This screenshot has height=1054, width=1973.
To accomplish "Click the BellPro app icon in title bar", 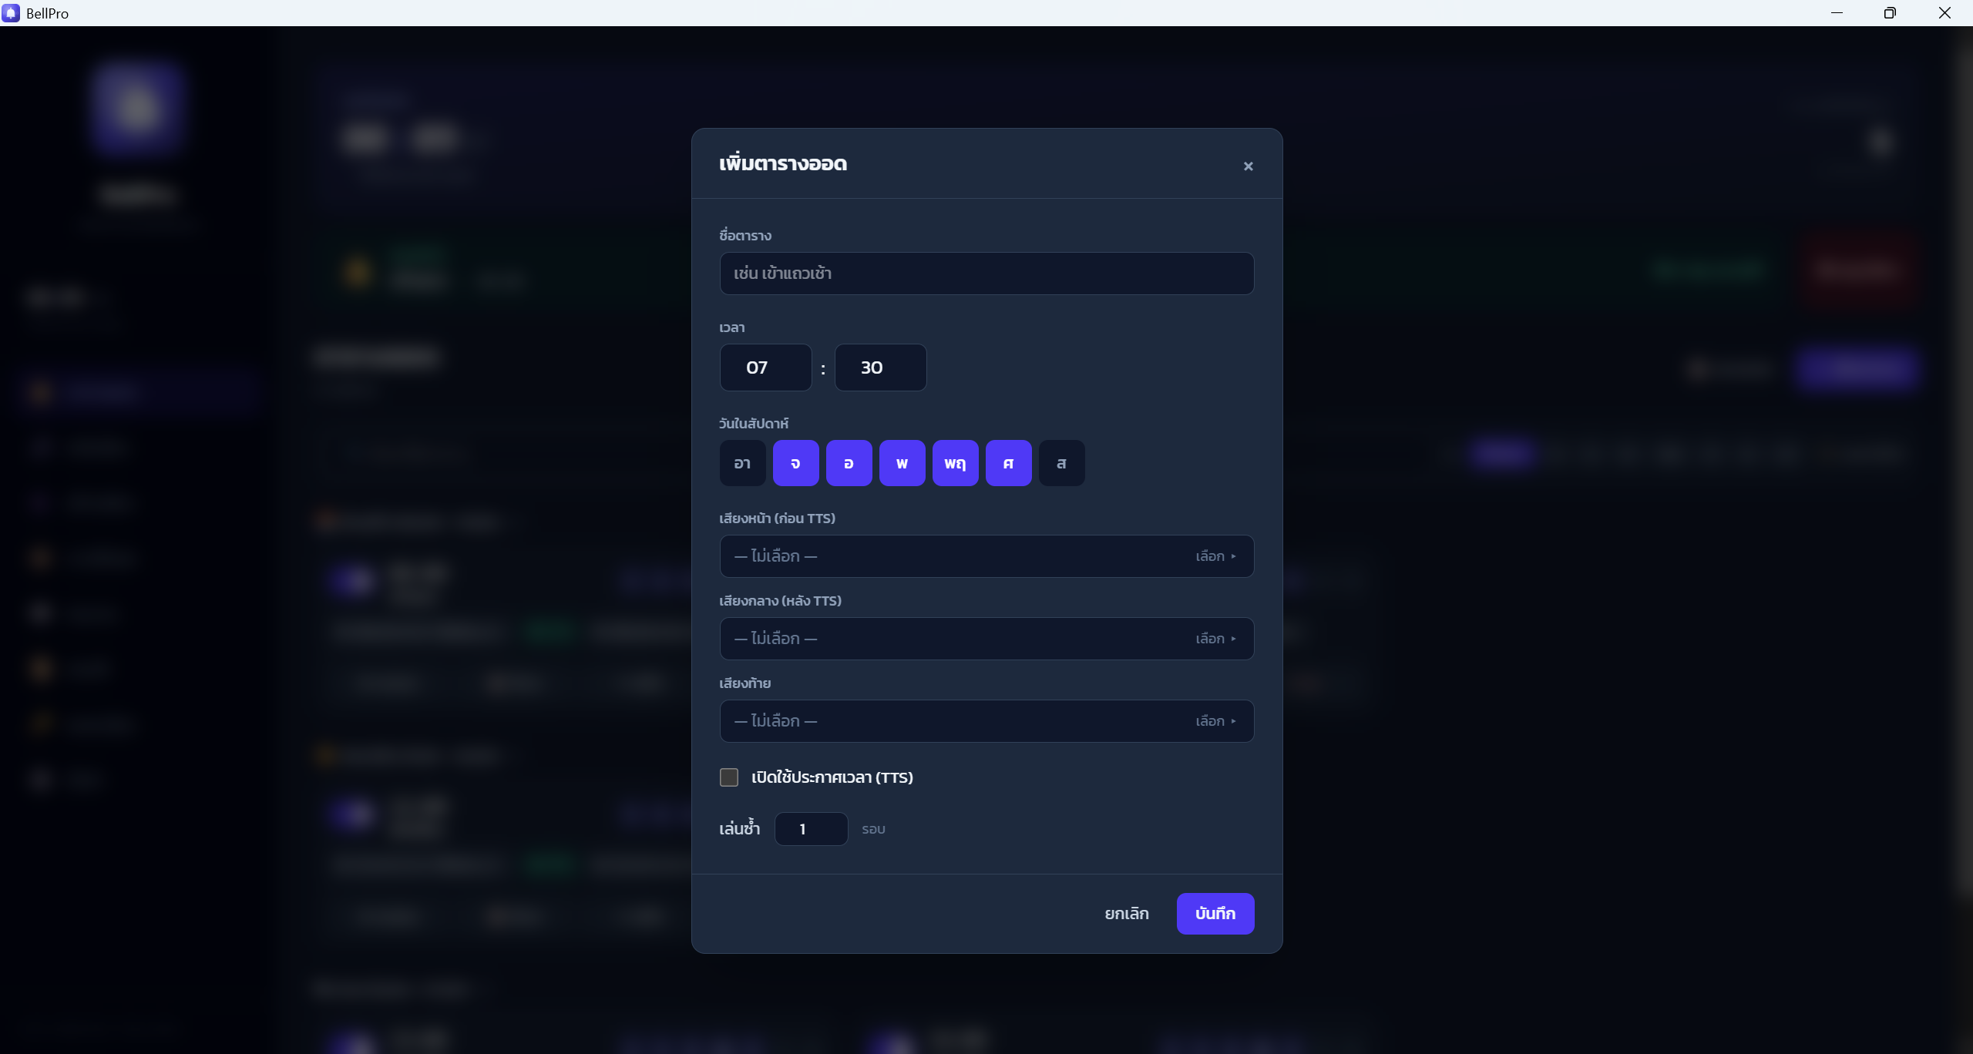I will tap(11, 13).
